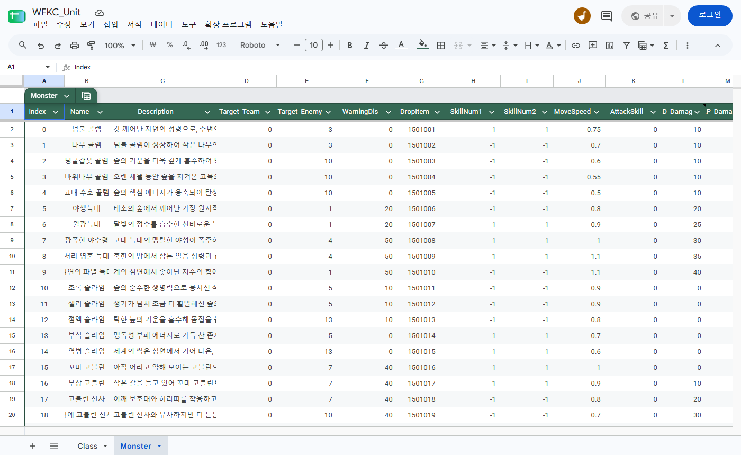The height and width of the screenshot is (455, 741).
Task: Open the 삽입 menu
Action: [111, 24]
